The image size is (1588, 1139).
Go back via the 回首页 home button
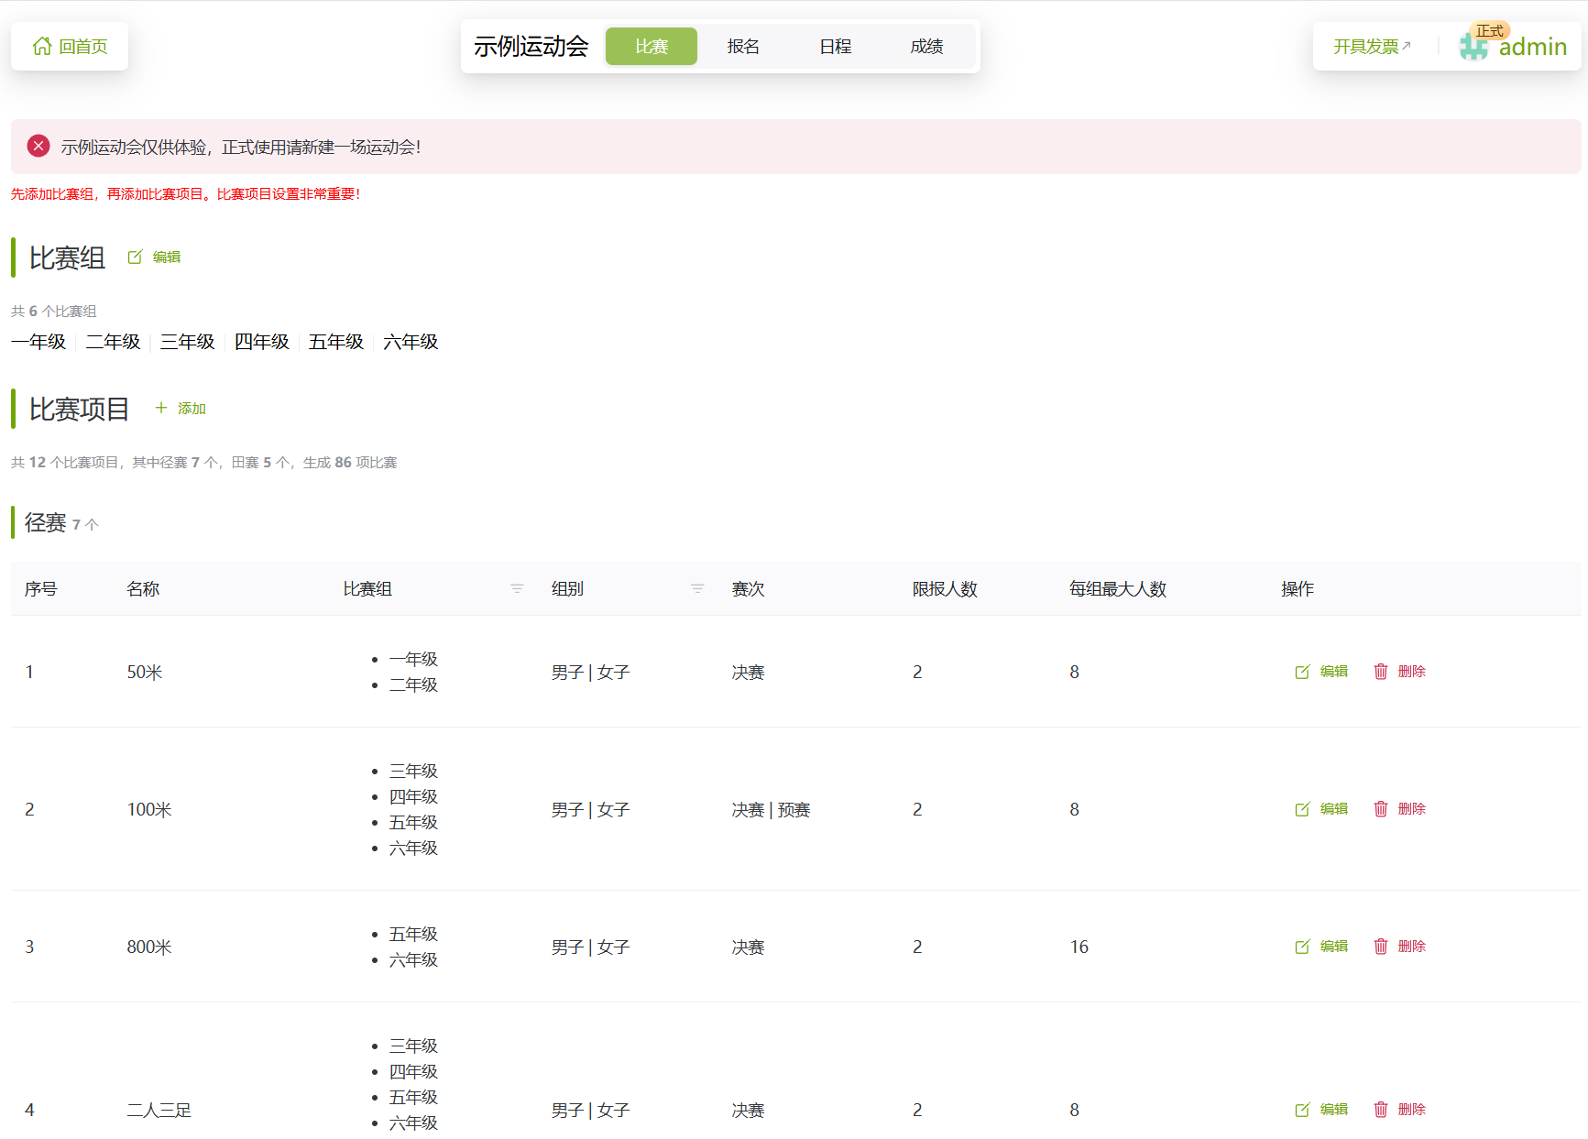coord(70,46)
